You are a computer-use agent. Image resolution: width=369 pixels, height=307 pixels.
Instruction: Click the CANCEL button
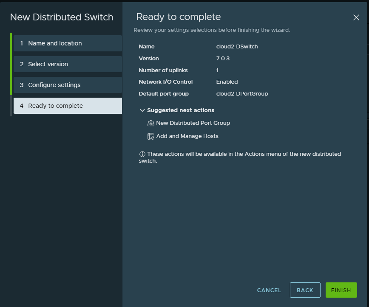[x=269, y=290]
